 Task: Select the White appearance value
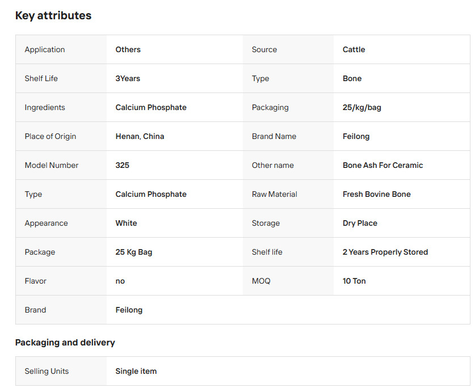click(126, 223)
